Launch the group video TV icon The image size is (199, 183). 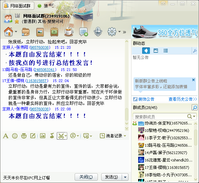[x=54, y=32]
